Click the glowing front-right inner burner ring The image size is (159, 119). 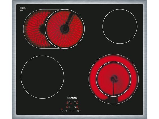tap(113, 79)
